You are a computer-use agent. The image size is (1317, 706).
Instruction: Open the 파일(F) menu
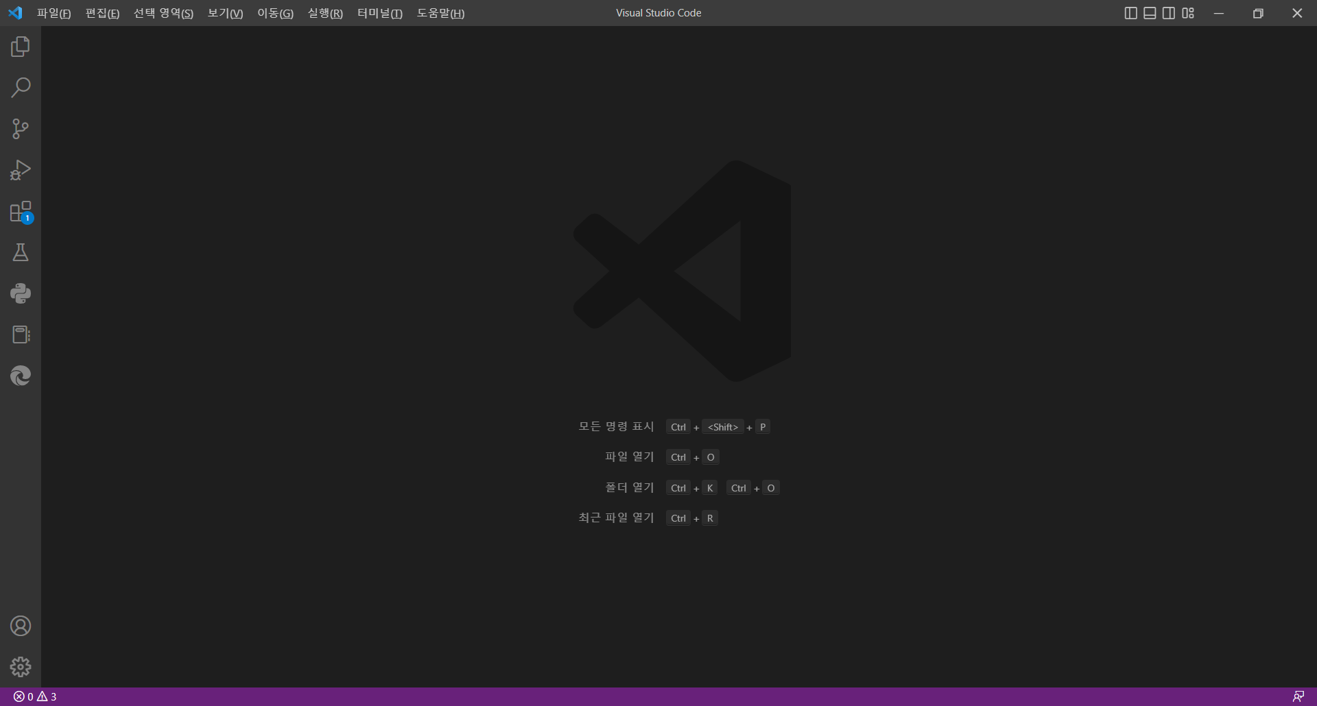pyautogui.click(x=54, y=13)
